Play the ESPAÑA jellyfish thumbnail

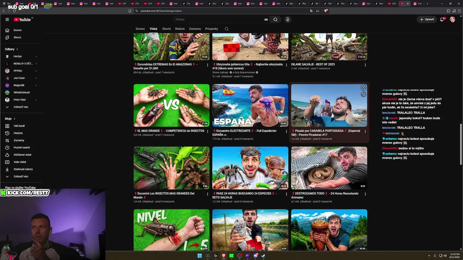click(x=250, y=105)
